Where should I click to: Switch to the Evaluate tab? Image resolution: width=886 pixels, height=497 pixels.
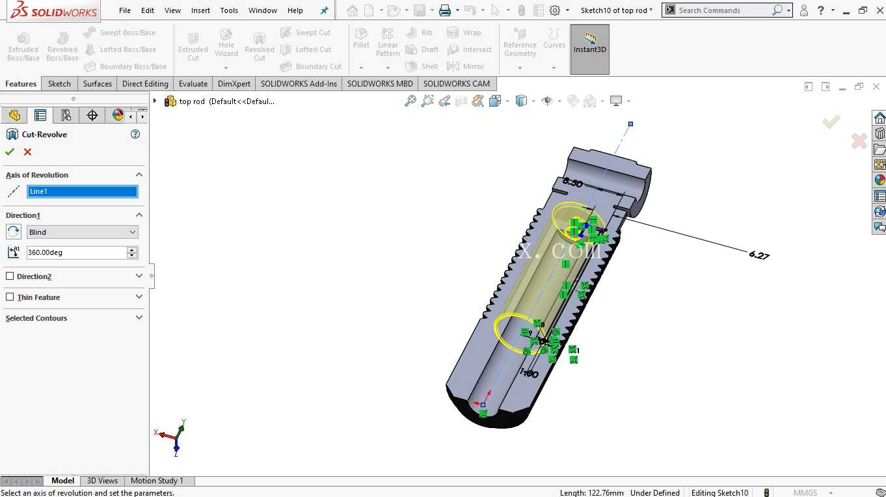click(193, 83)
